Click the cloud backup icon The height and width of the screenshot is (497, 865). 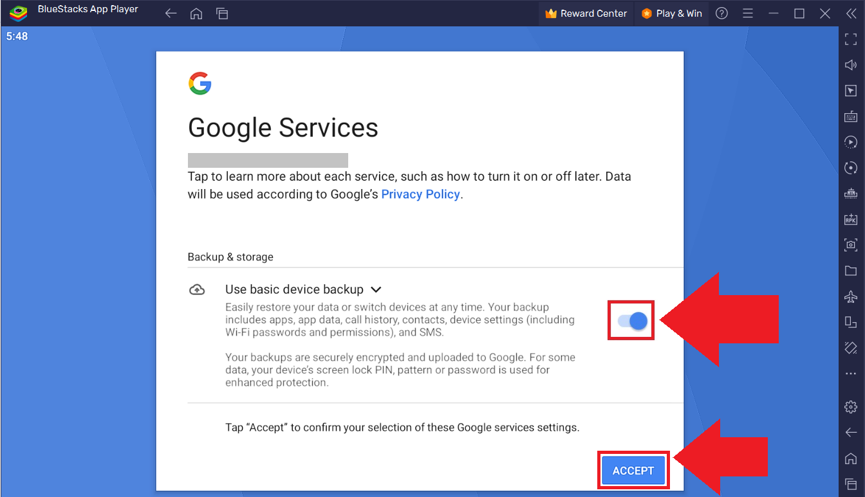point(197,290)
